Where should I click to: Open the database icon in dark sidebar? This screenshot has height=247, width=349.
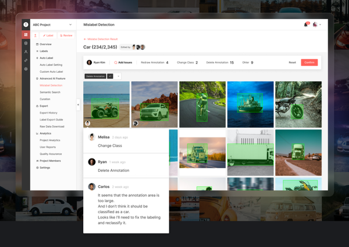coord(26,43)
